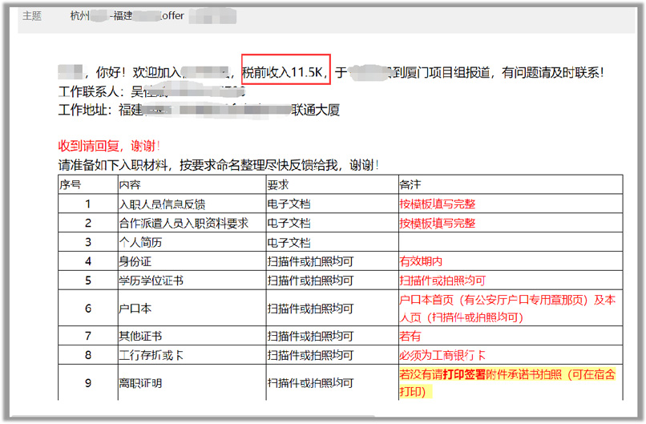Image resolution: width=646 pixels, height=424 pixels.
Task: Click the red 有效期内 remark
Action: 421,262
